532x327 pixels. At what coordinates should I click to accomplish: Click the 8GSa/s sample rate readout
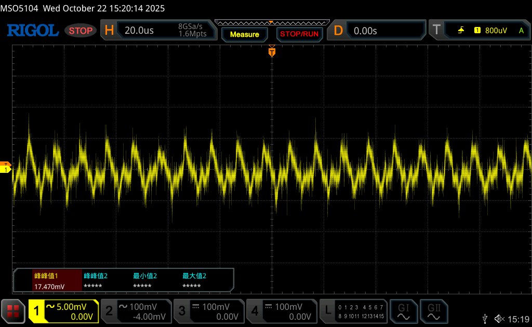190,26
